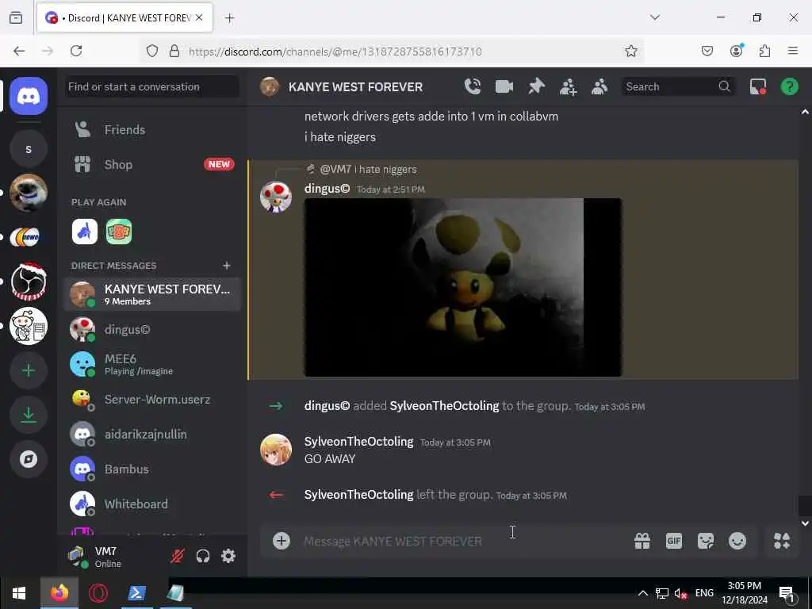The image size is (812, 609).
Task: Open Download Apps icon in sidebar
Action: pyautogui.click(x=29, y=415)
